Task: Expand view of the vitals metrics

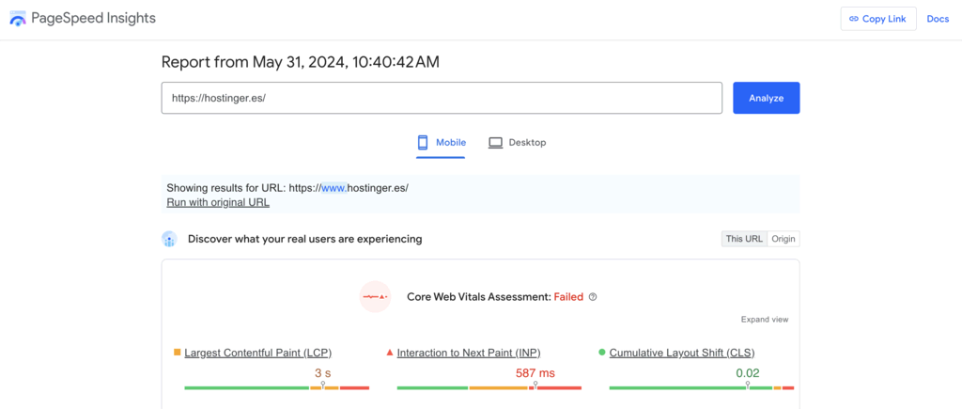Action: pos(764,320)
